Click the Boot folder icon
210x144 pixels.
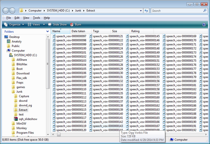tap(13, 69)
